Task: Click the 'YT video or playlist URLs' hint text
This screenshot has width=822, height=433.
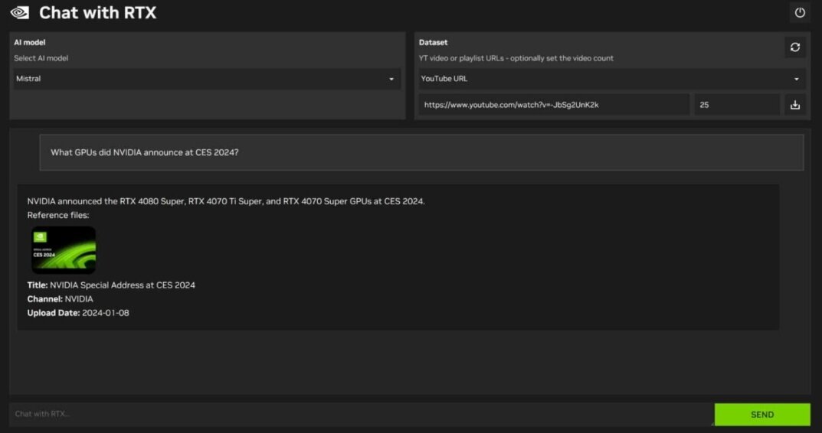Action: 516,58
